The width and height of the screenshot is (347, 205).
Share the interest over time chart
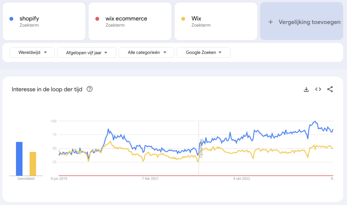(329, 89)
